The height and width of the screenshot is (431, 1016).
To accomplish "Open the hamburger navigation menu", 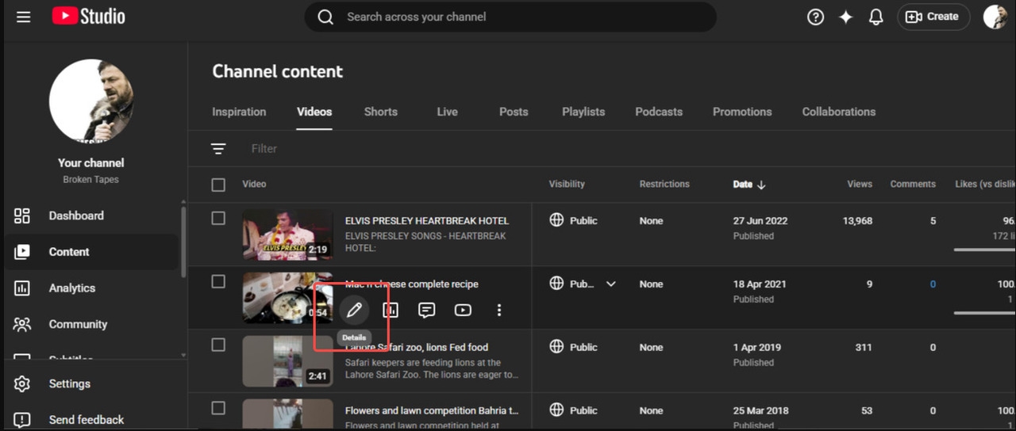I will point(24,17).
